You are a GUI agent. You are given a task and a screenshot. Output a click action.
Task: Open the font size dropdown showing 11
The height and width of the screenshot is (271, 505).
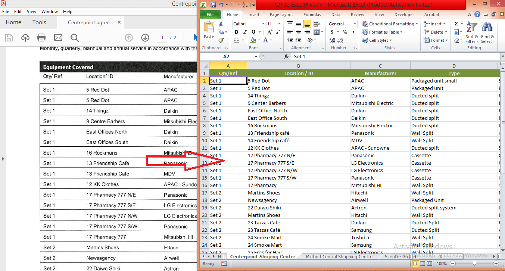click(279, 24)
